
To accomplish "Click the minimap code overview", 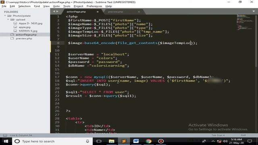I will pos(245,22).
